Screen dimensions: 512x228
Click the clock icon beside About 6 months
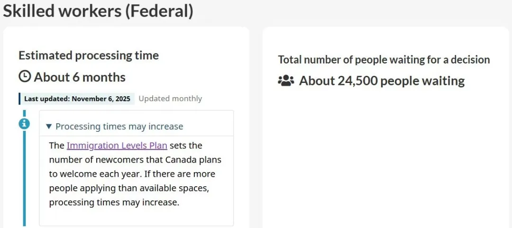point(25,77)
